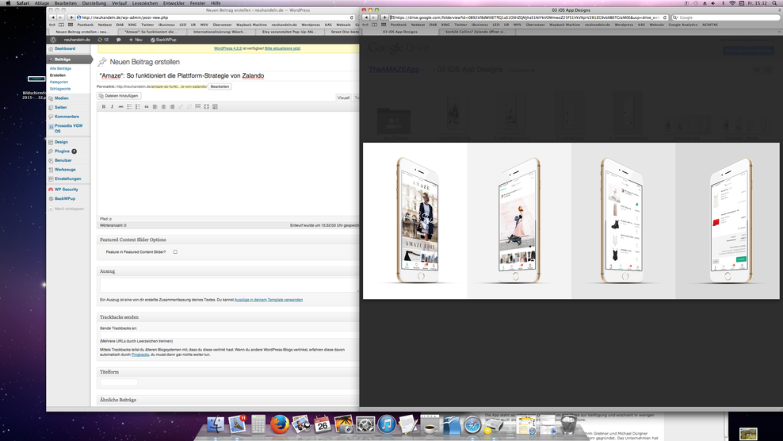Screen dimensions: 783x441
Task: Switch to Vorbild Collins Zalando tab
Action: tap(476, 32)
